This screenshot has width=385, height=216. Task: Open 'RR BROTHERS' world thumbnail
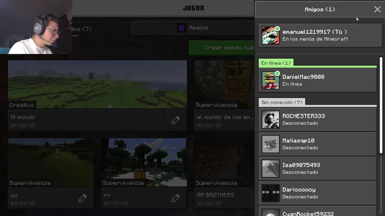[224, 162]
